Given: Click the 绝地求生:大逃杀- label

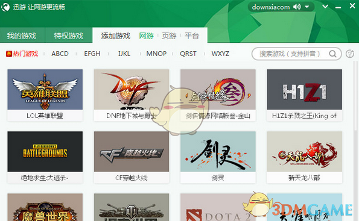Looking at the screenshot, I should pos(45,178).
